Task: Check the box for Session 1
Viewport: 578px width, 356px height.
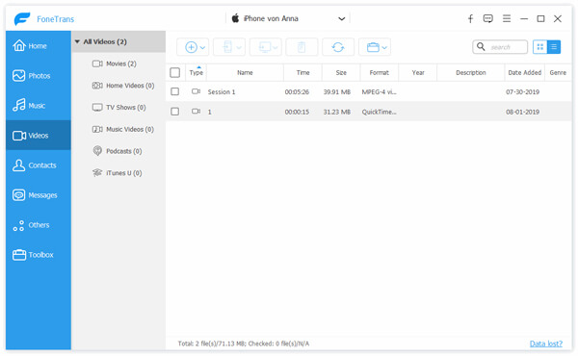Action: pyautogui.click(x=175, y=91)
